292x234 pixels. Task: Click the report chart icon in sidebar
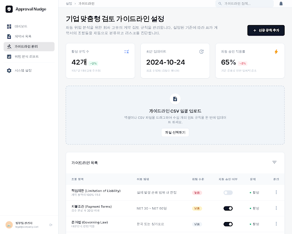pos(9,57)
